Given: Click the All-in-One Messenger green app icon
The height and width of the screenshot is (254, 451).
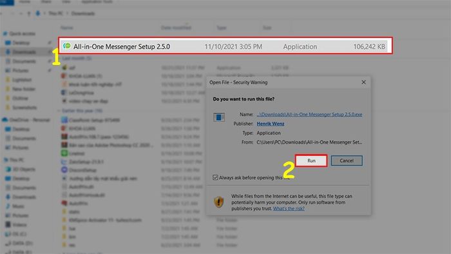Looking at the screenshot, I should (x=67, y=46).
